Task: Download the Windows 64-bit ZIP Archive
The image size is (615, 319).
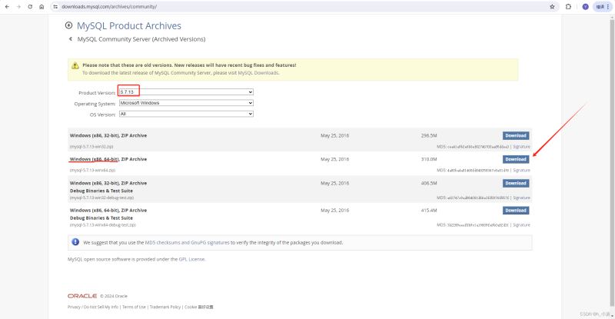Action: pyautogui.click(x=516, y=159)
